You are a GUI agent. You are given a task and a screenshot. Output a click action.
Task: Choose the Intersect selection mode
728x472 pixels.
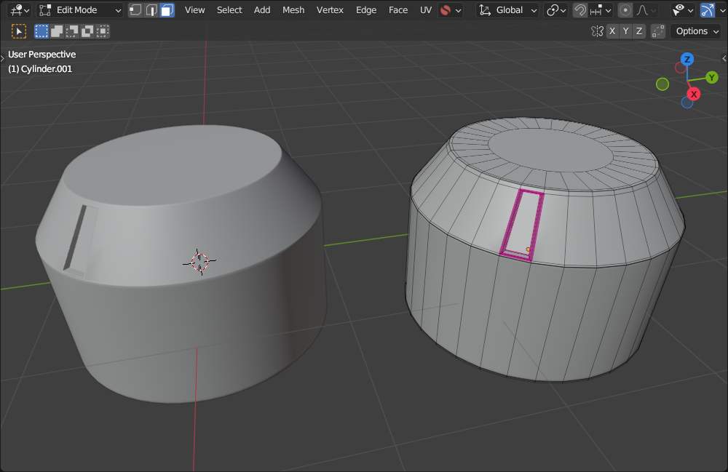coord(103,31)
